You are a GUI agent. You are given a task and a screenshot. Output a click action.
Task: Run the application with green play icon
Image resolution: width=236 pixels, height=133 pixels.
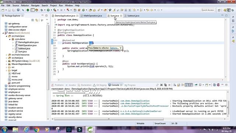(48, 10)
